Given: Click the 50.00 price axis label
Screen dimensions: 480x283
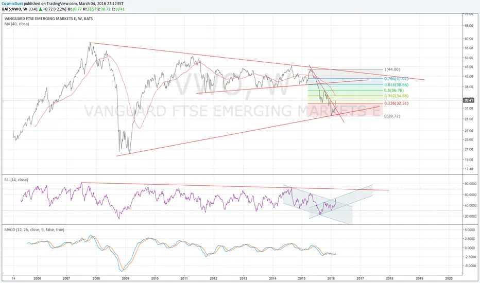Looking at the screenshot, I should pyautogui.click(x=469, y=58).
